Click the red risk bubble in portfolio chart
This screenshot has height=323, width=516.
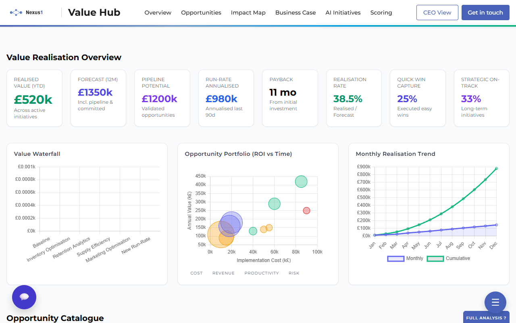point(306,210)
